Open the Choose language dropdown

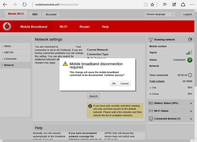click(x=160, y=14)
